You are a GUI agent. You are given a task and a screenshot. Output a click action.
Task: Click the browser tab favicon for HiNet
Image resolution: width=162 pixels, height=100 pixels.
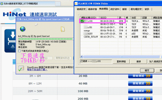[x=2, y=4]
